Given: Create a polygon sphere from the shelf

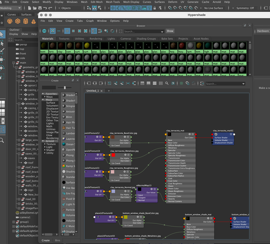Looking at the screenshot, I should 9,21.
